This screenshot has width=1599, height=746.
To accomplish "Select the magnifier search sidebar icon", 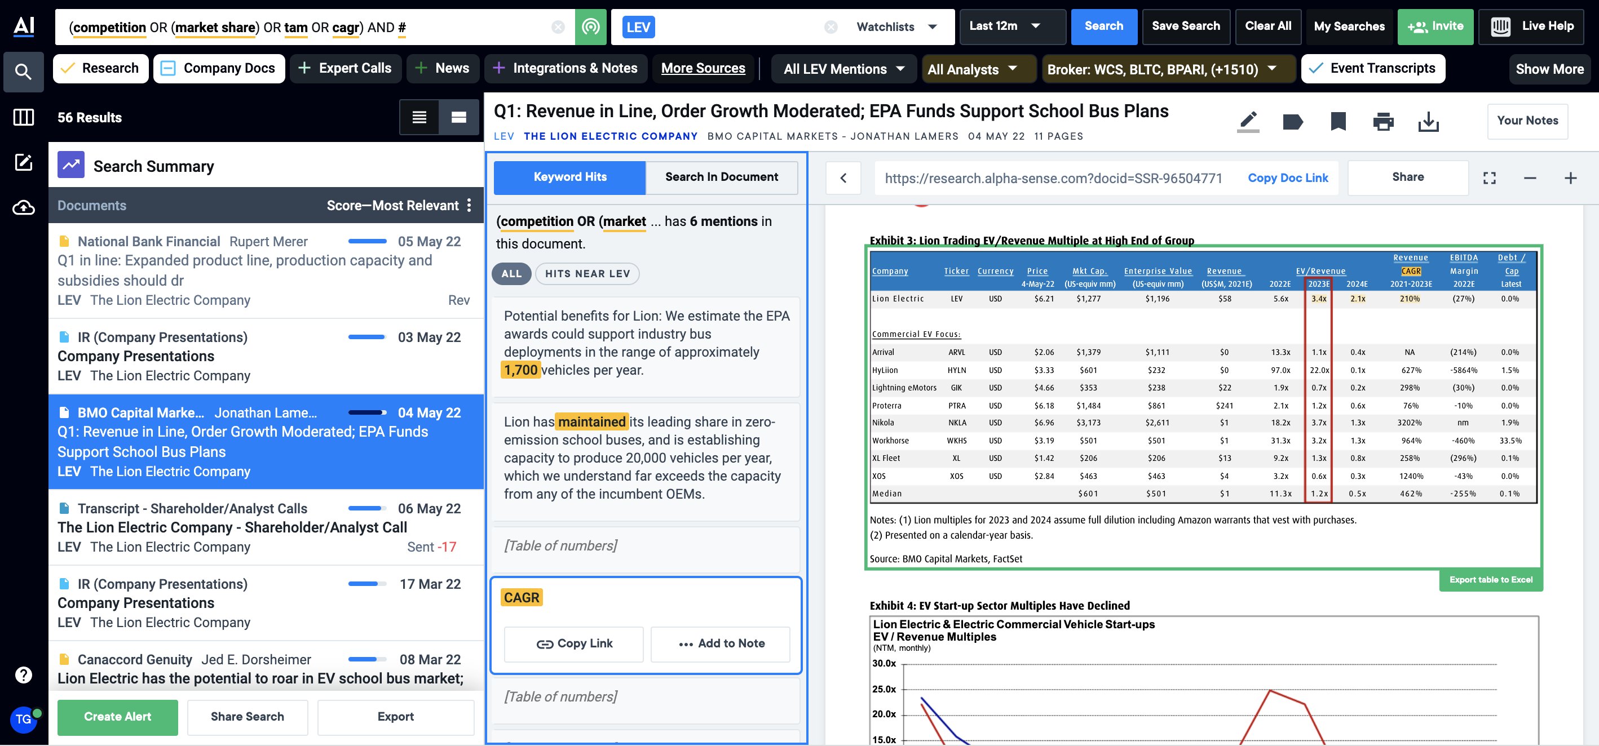I will (24, 72).
